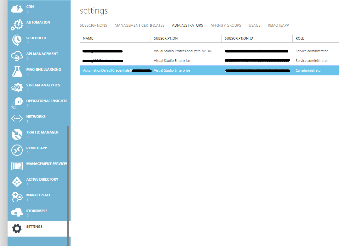The image size is (339, 246).
Task: Open the API Management cloud icon
Action: 17,56
